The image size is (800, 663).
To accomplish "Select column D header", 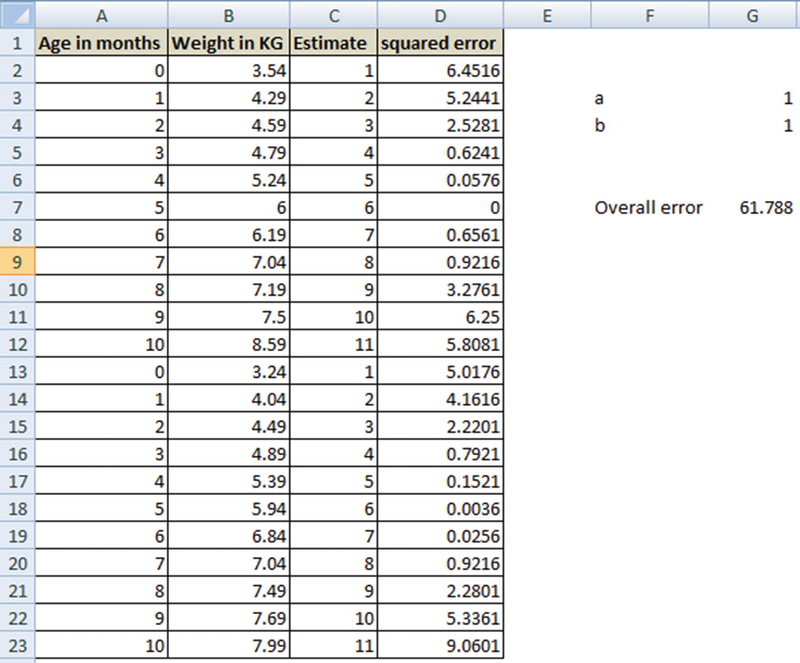I will pyautogui.click(x=440, y=16).
